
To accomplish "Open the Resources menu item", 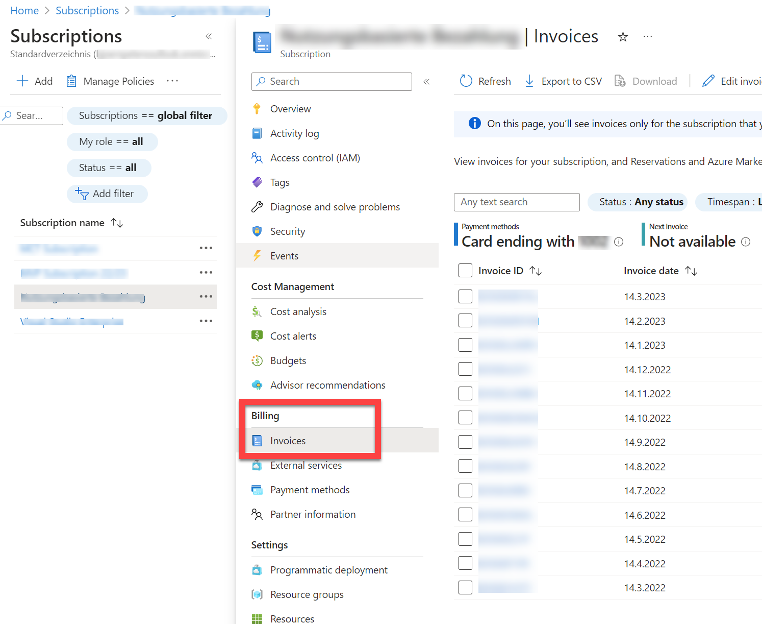I will click(x=292, y=618).
